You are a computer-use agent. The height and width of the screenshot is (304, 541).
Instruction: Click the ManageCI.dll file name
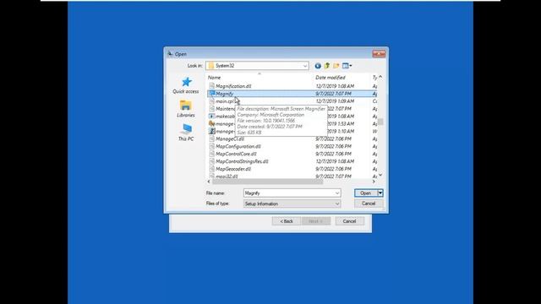(230, 138)
